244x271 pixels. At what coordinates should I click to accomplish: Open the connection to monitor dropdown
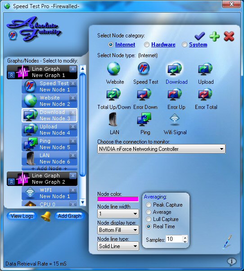(161, 149)
